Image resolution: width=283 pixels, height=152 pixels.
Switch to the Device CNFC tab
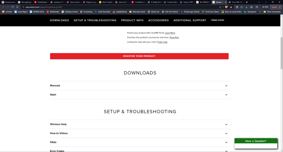tap(187, 2)
